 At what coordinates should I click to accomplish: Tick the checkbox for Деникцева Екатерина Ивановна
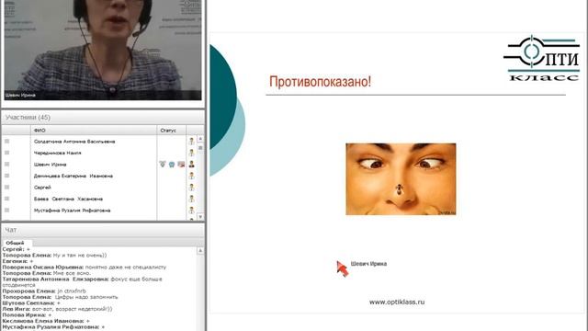[x=6, y=176]
